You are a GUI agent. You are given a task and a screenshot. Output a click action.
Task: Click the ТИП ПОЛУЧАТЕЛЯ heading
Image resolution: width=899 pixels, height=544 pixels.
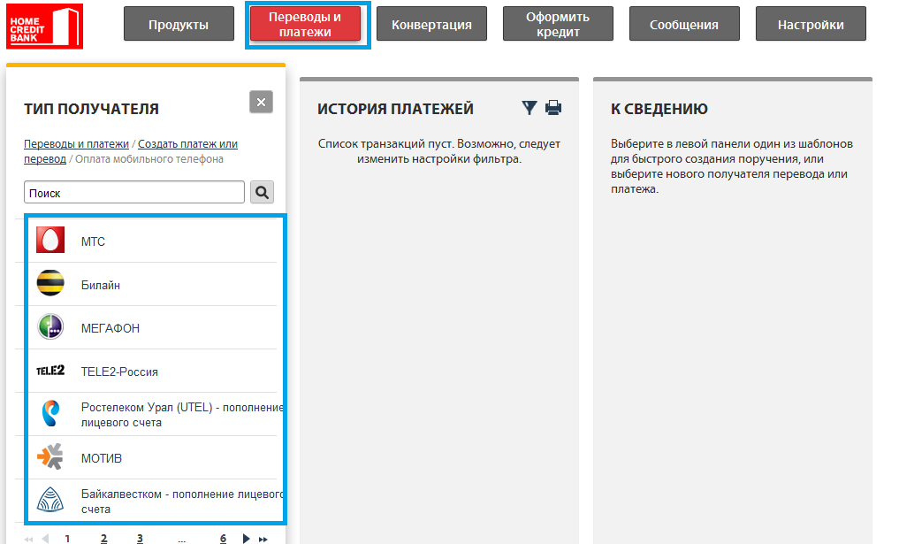91,109
